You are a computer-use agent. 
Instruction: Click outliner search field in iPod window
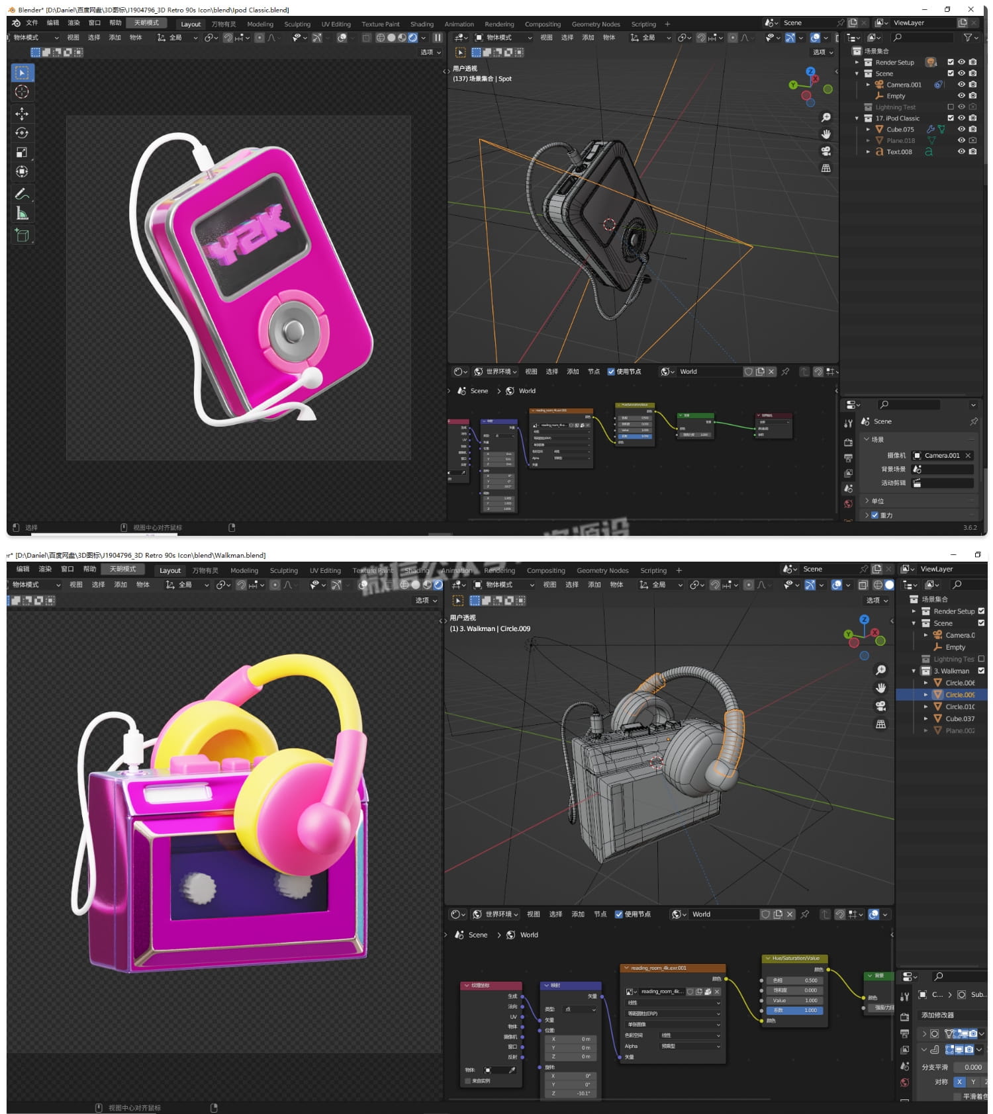923,38
